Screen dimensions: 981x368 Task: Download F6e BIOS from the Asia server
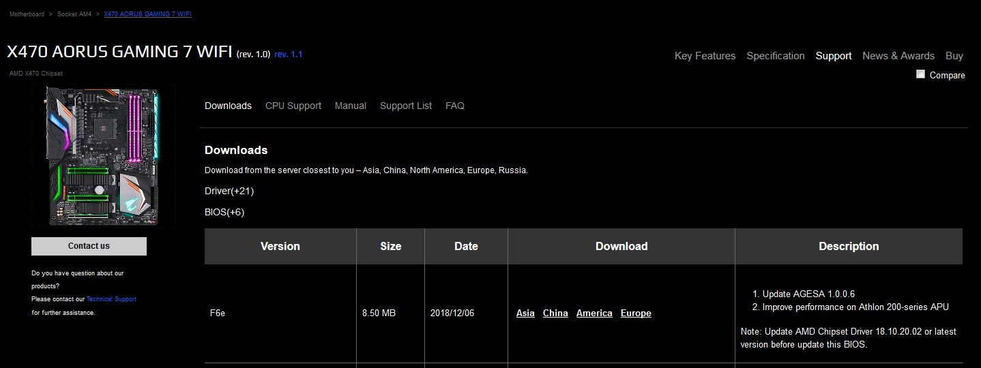(525, 313)
